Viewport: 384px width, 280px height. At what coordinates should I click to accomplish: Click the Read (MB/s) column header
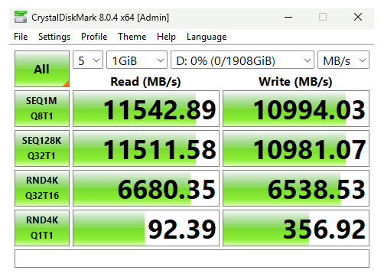click(145, 82)
